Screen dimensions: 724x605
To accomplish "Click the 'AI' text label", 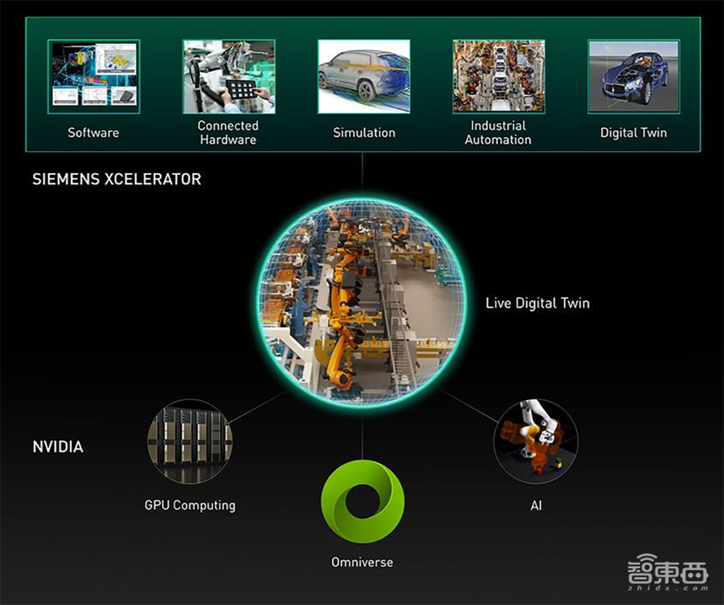I will (x=536, y=505).
